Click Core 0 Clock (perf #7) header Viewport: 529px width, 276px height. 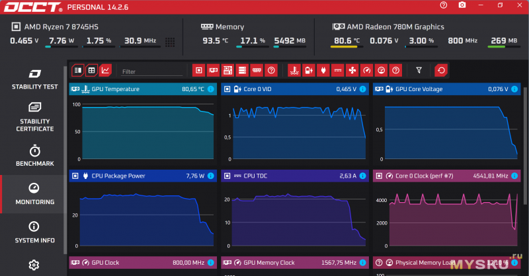tap(447, 176)
